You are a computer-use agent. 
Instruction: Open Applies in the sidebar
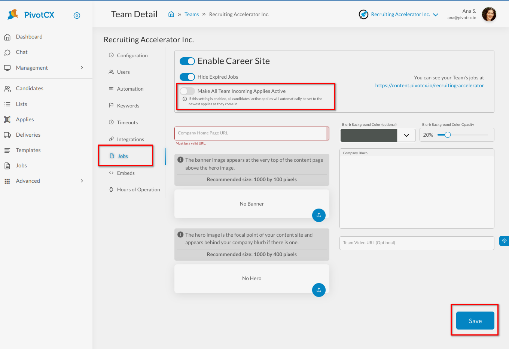tap(25, 119)
